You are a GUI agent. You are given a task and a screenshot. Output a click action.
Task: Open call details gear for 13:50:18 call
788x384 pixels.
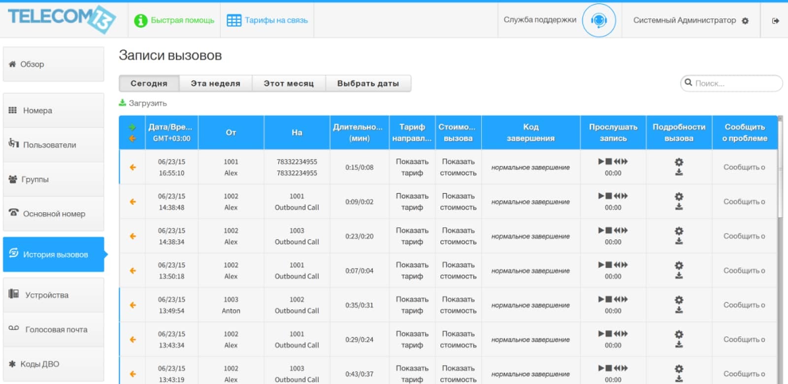679,265
